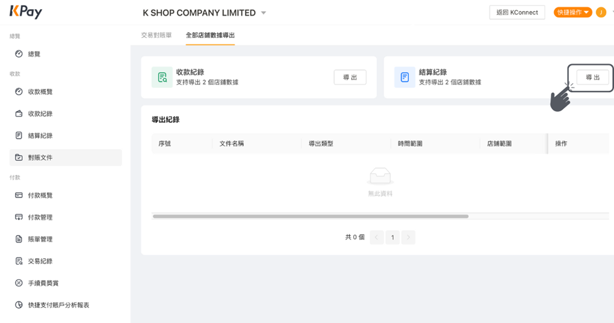Select page 1 in the pagination

coord(393,237)
